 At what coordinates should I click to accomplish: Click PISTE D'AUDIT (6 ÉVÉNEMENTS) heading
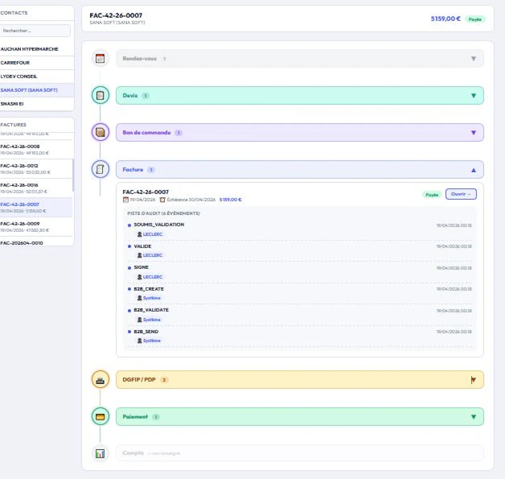(163, 214)
